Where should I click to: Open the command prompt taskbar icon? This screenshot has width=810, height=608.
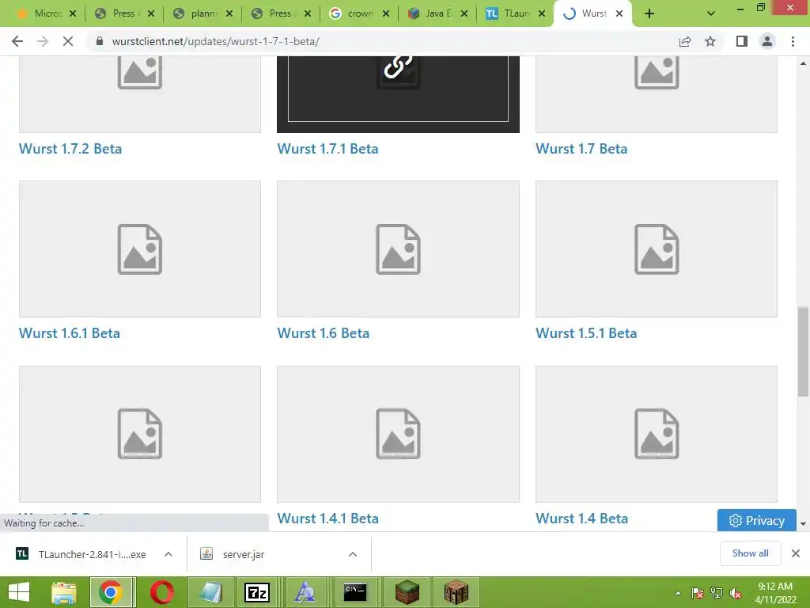(x=355, y=592)
